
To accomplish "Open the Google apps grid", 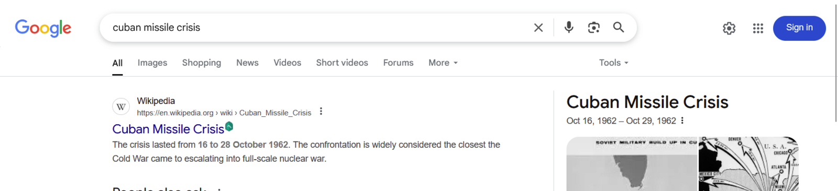I will tap(758, 28).
